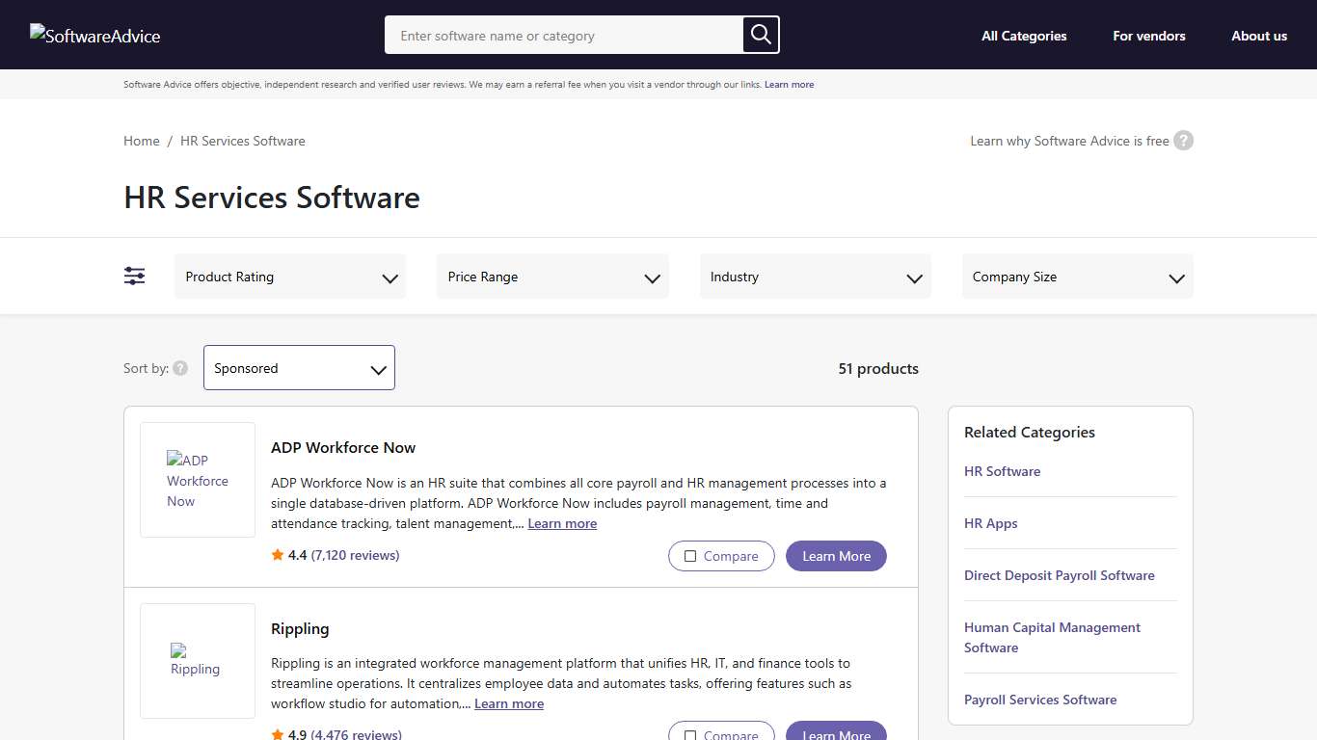Click the software search input field
This screenshot has height=740, width=1317.
[x=559, y=35]
